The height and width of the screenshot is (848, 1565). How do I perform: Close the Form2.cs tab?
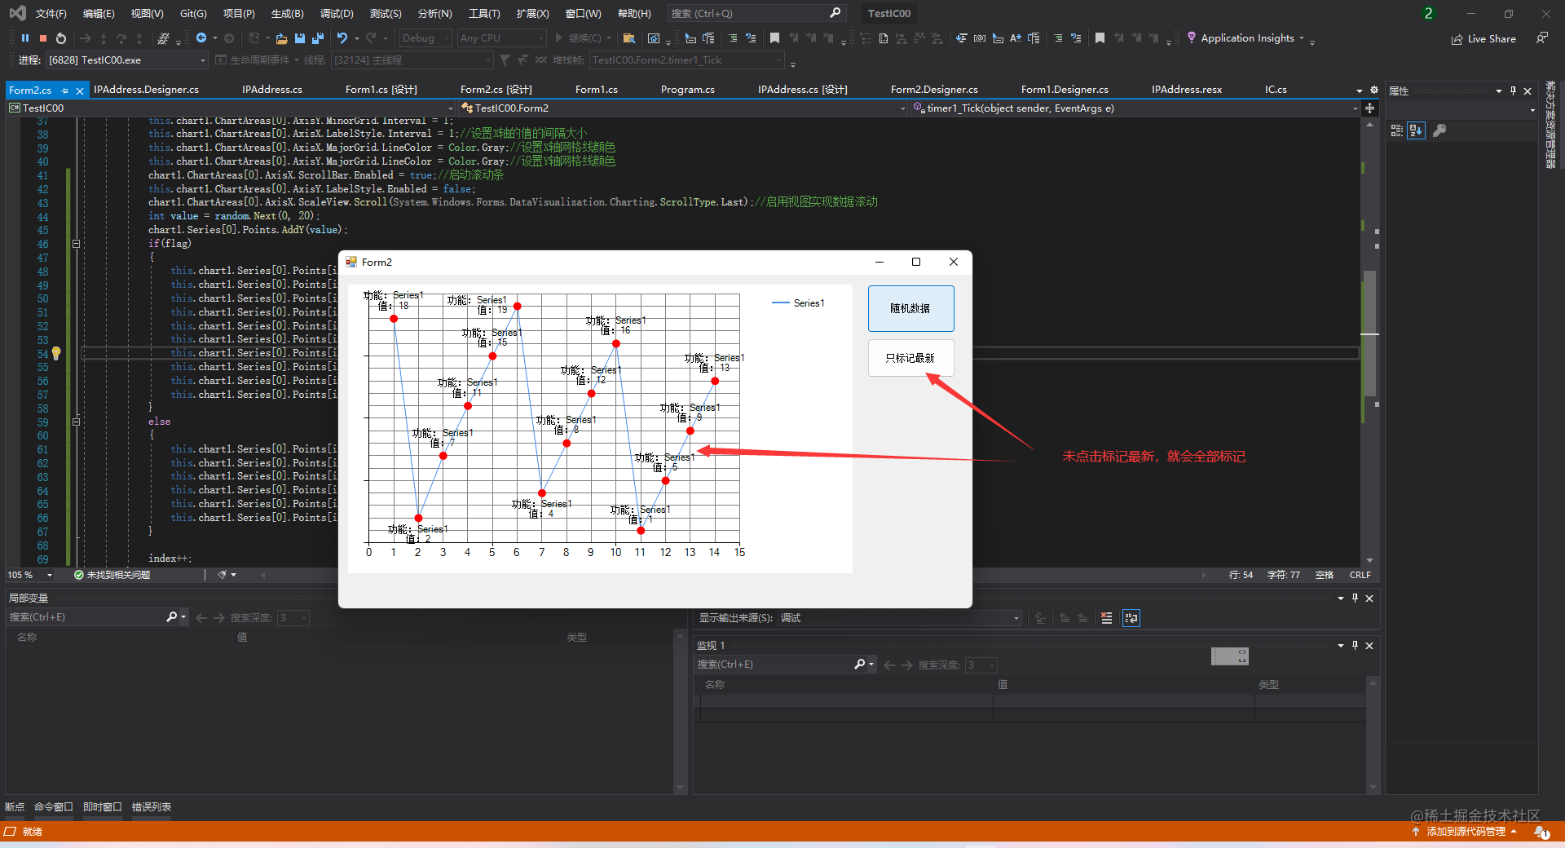tap(80, 91)
